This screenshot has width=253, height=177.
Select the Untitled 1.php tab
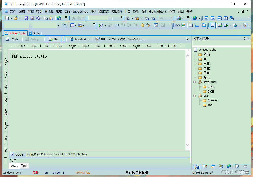pyautogui.click(x=16, y=33)
